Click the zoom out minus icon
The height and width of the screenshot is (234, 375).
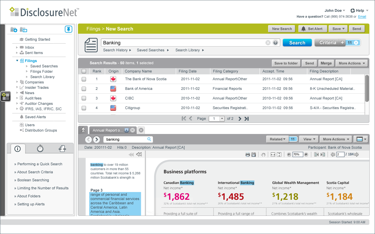[x=289, y=155]
